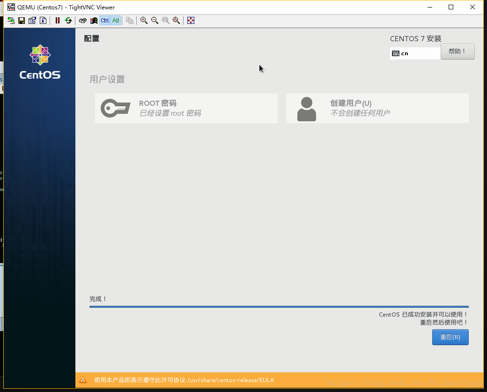Switch to full screen mode

(191, 21)
